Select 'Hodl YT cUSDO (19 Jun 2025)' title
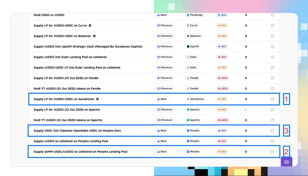Viewport: 308px width, 176px height. tap(67, 88)
